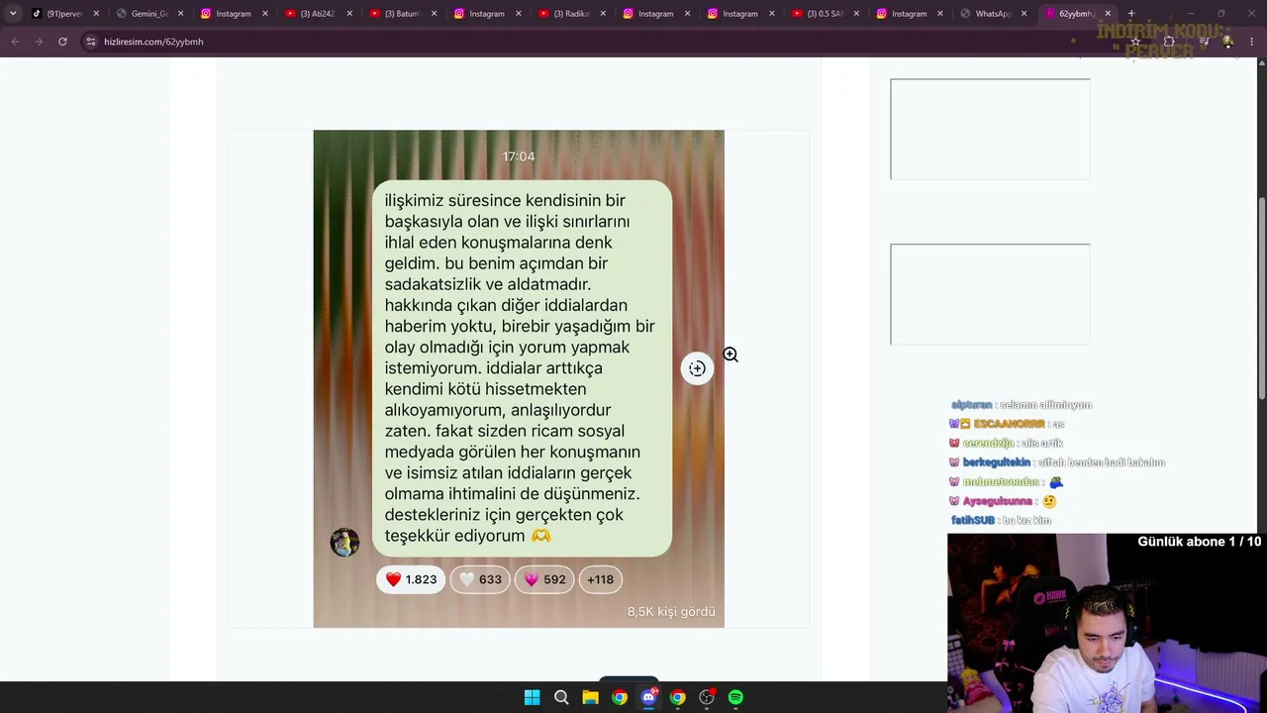This screenshot has width=1267, height=713.
Task: Click the pink heart 592 reaction
Action: pyautogui.click(x=544, y=579)
